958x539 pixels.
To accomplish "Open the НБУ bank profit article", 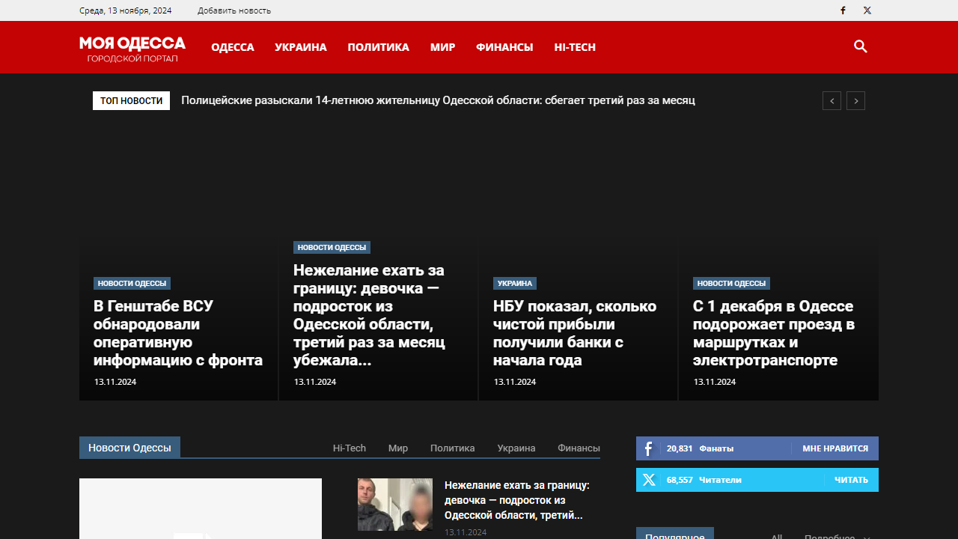I will pos(574,333).
